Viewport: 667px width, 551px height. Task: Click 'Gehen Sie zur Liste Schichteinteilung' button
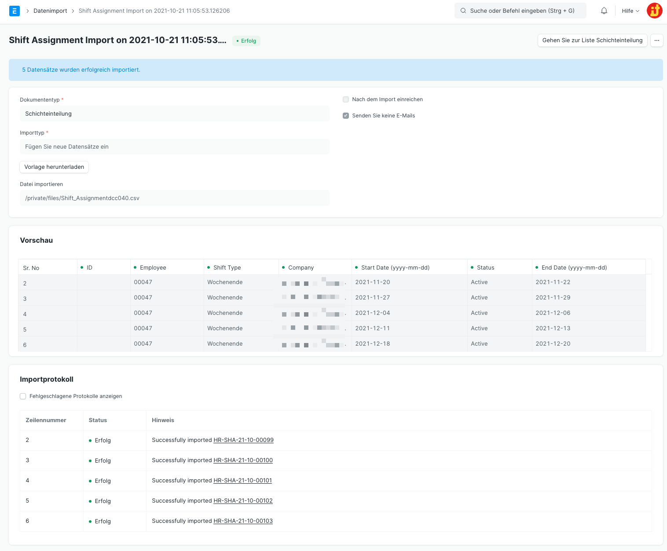click(592, 40)
